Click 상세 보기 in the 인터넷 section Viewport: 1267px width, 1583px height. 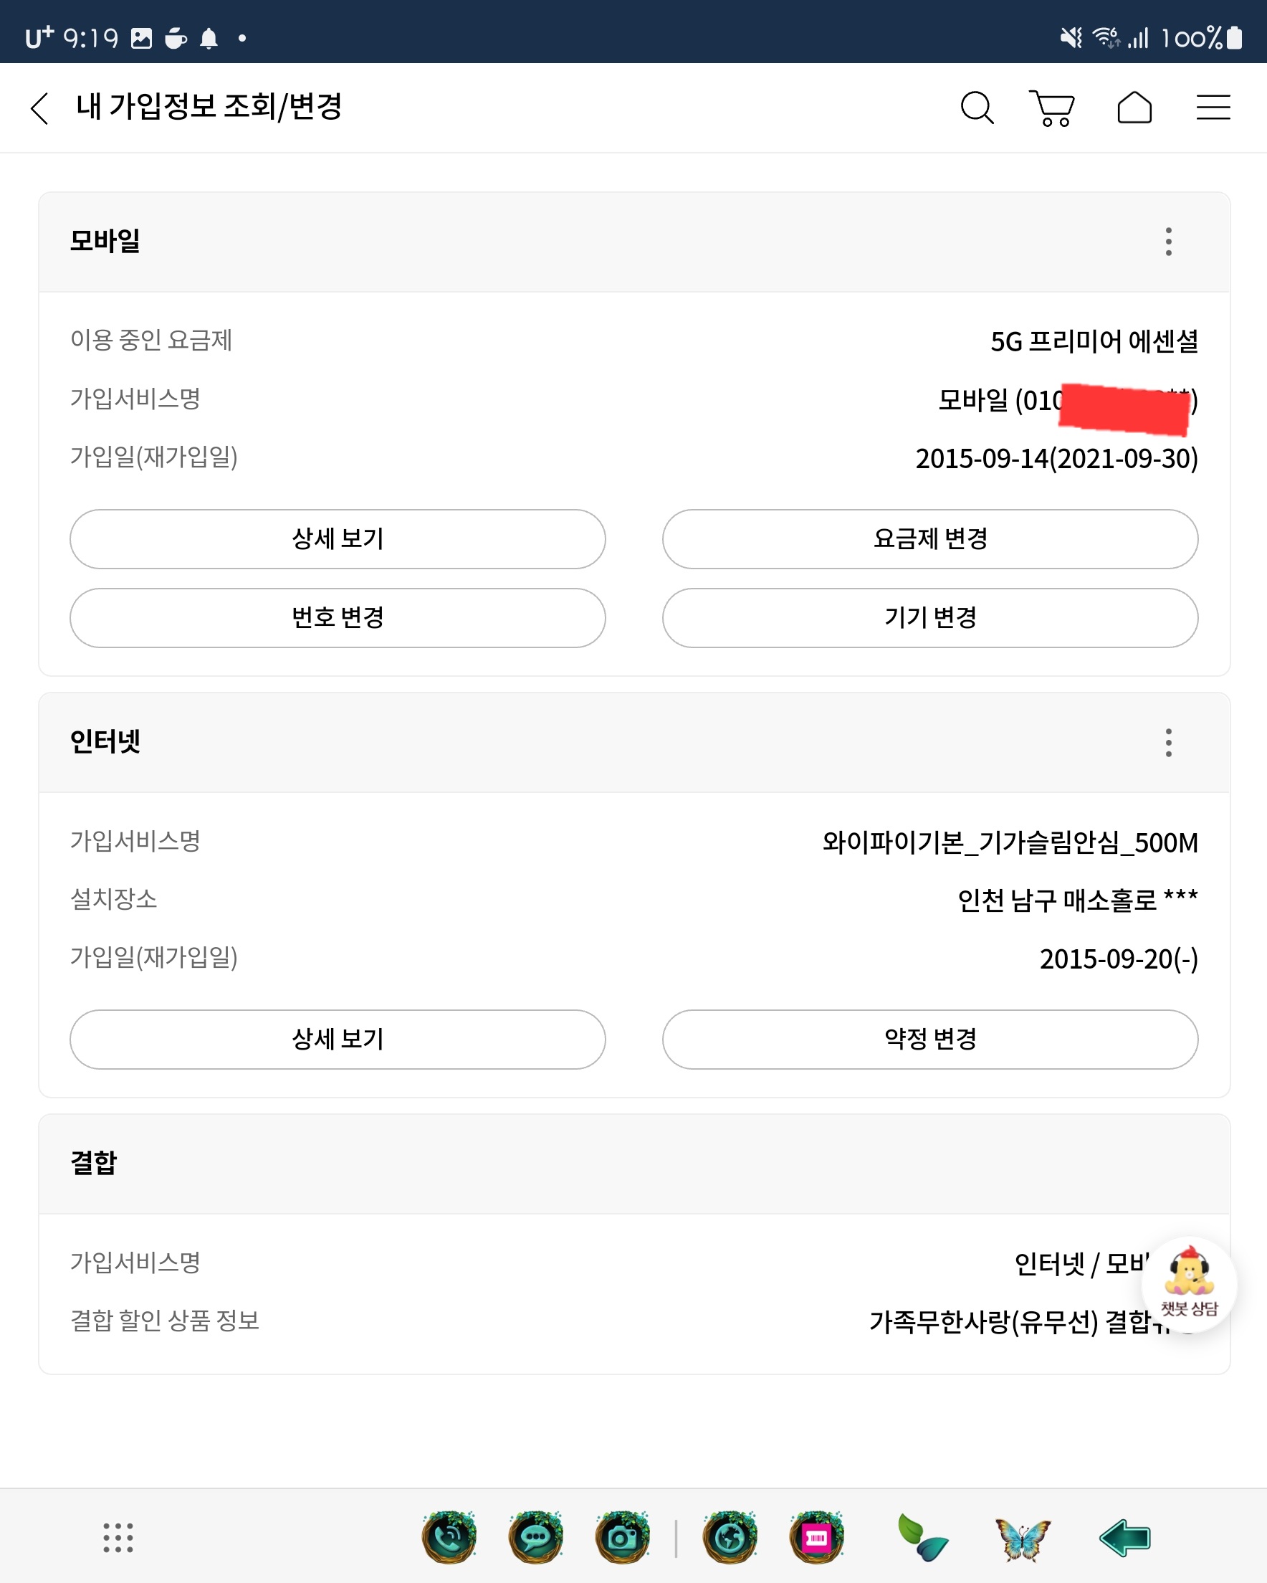(338, 1039)
